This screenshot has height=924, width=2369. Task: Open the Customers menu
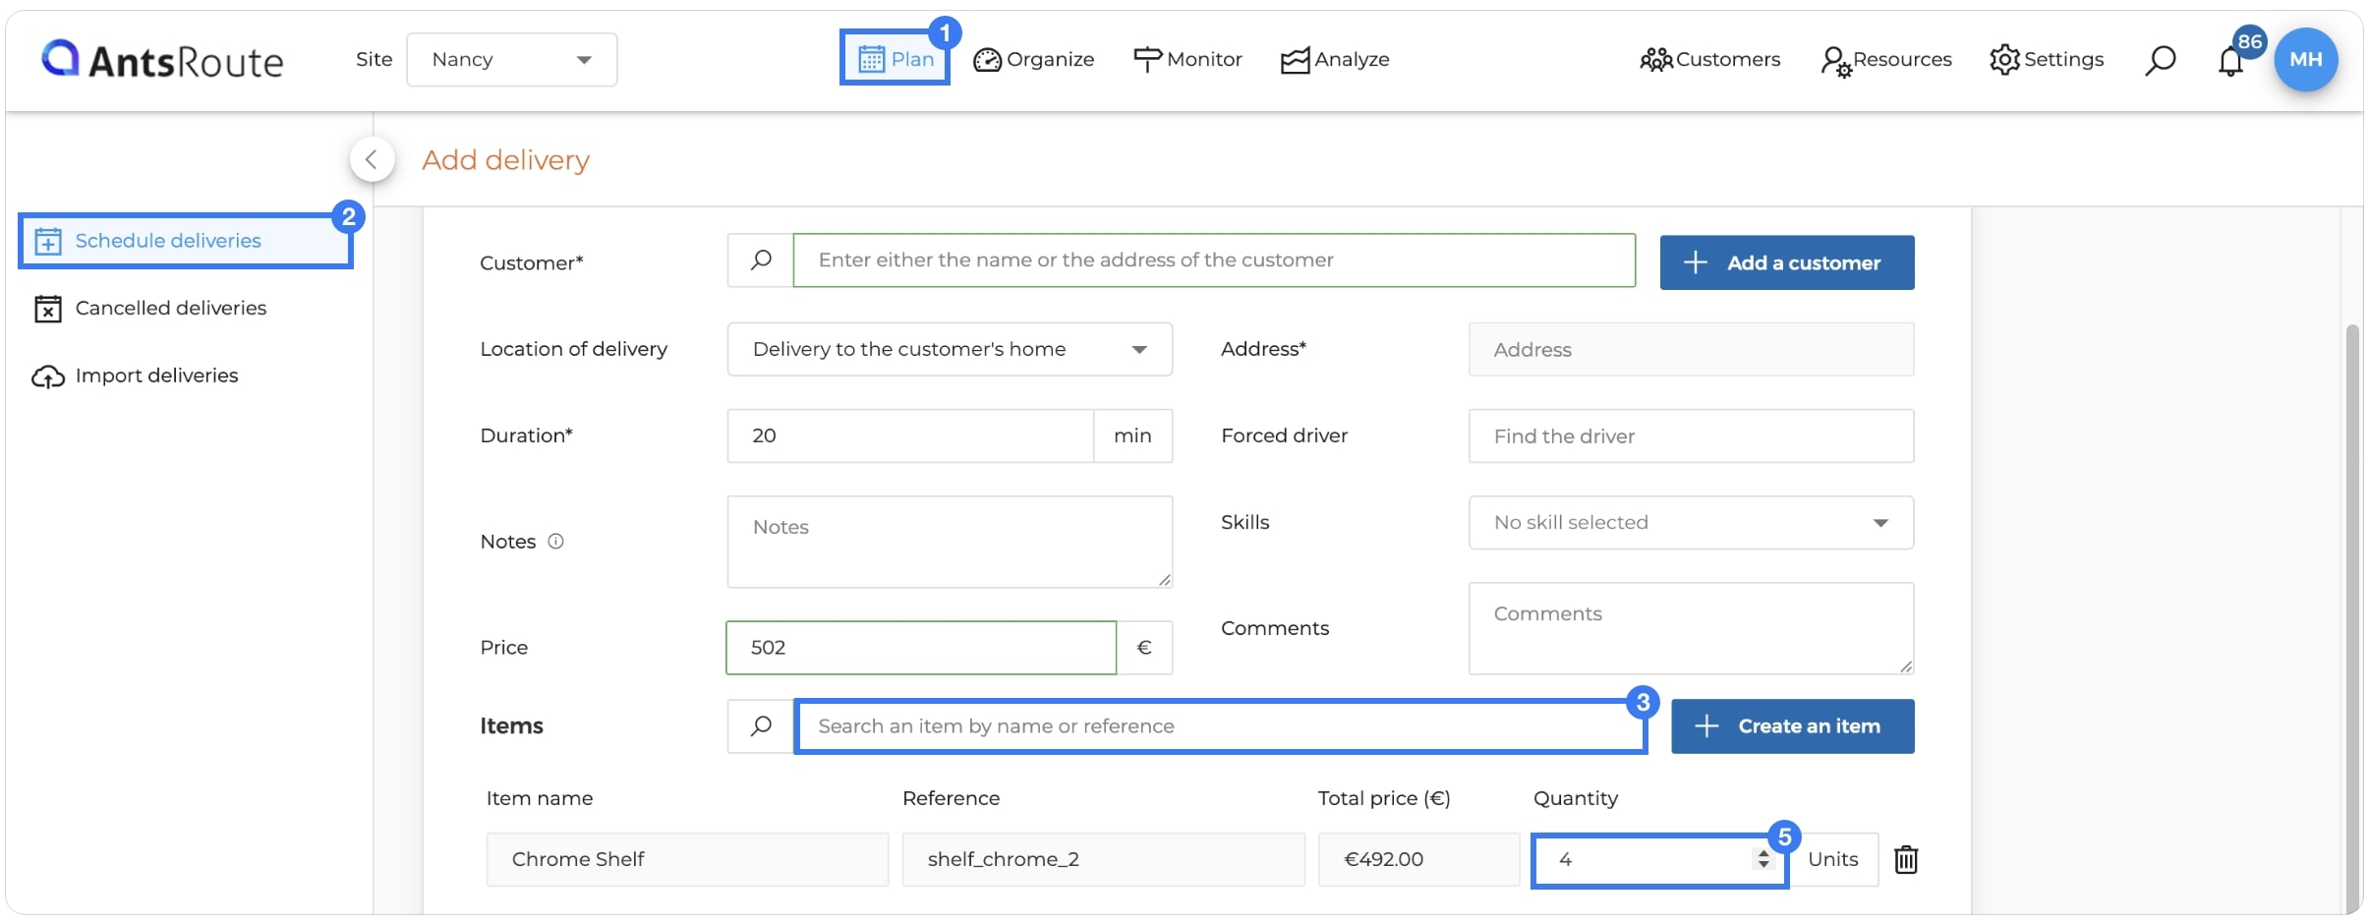[x=1710, y=60]
